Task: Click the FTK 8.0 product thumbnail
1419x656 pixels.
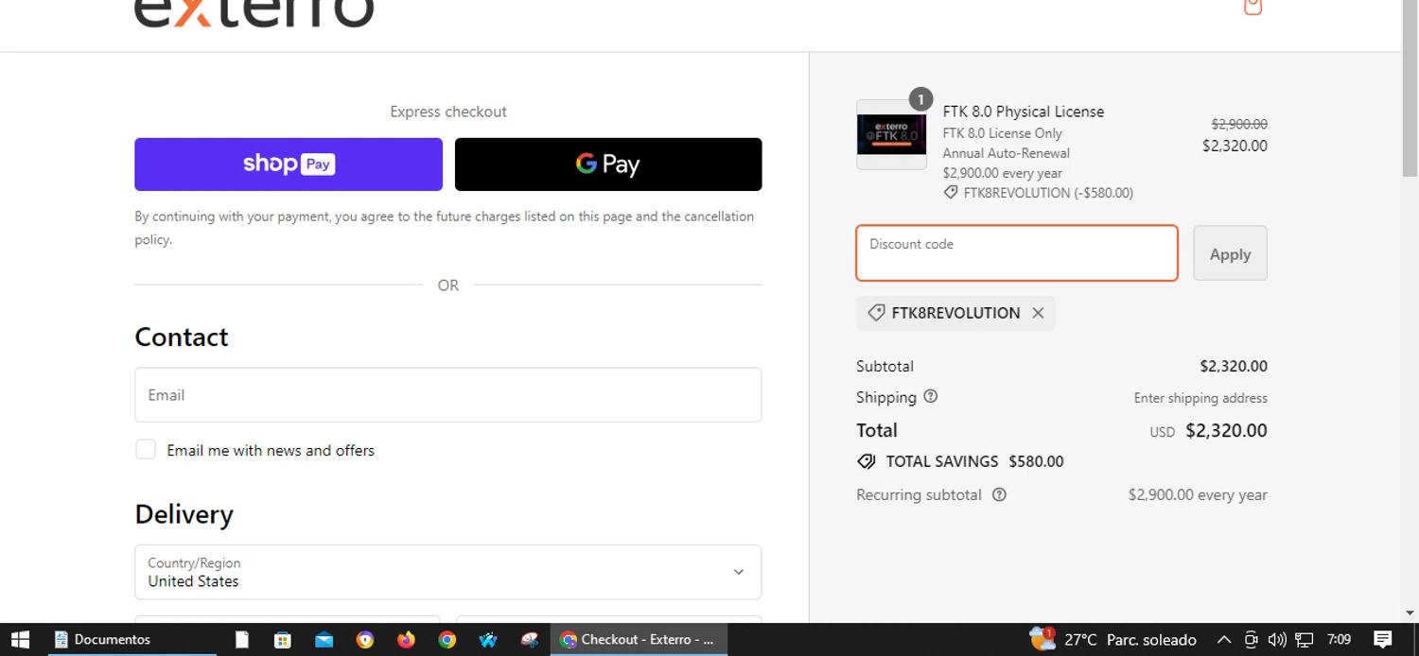Action: pyautogui.click(x=891, y=135)
